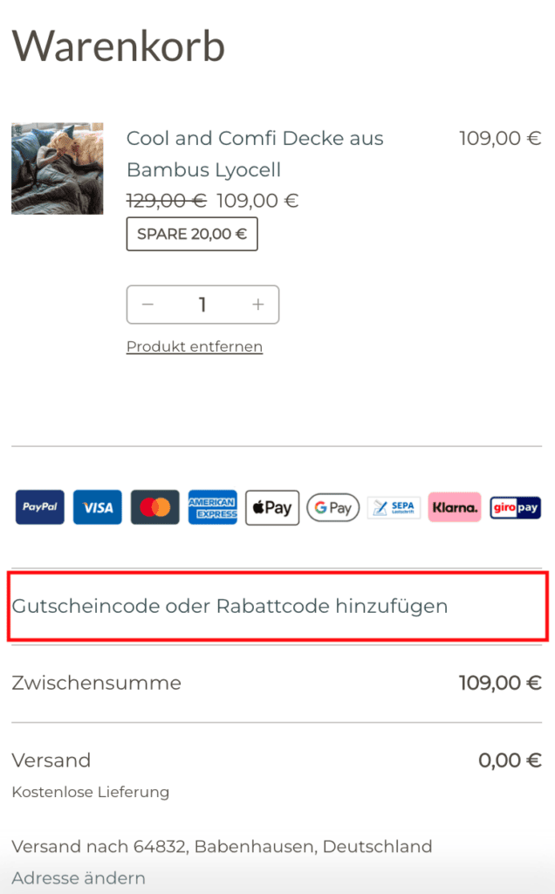Click the quantity number field
The image size is (555, 894).
tap(202, 305)
